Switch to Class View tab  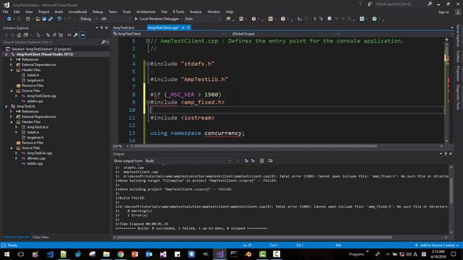pyautogui.click(x=41, y=237)
